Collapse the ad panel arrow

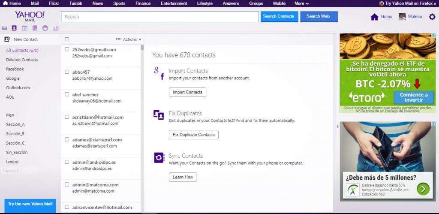(x=337, y=127)
